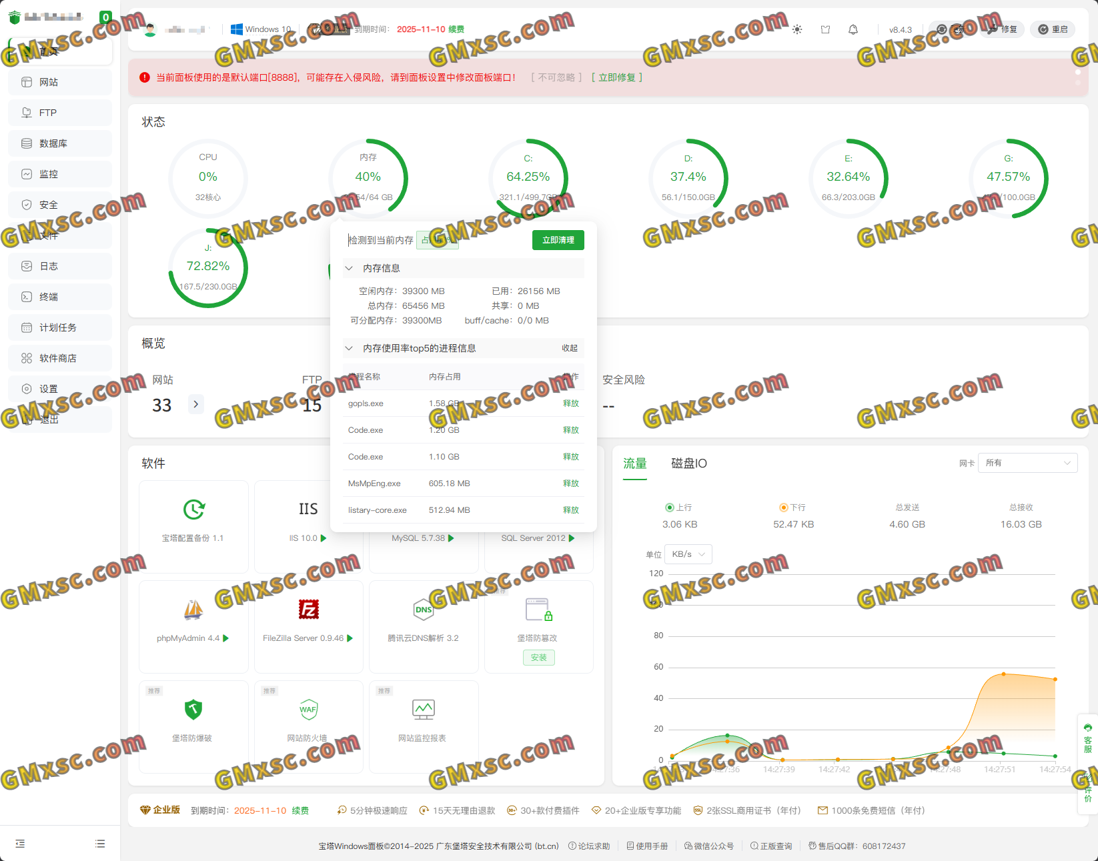Open the phpMyAdmin sailboat icon
Screen dimensions: 1098x861
pyautogui.click(x=193, y=610)
